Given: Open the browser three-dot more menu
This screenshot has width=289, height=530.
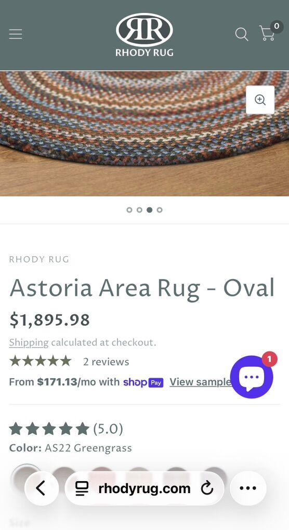Looking at the screenshot, I should [248, 488].
